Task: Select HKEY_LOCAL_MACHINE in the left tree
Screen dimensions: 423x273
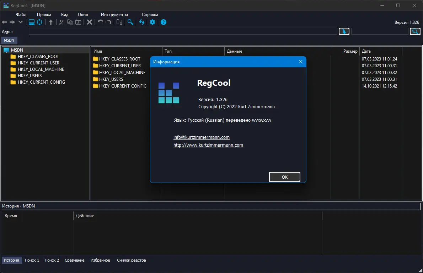Action: coord(41,69)
